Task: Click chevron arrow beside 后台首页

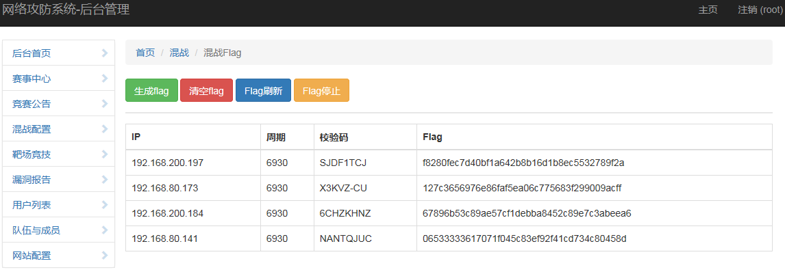Action: 105,53
